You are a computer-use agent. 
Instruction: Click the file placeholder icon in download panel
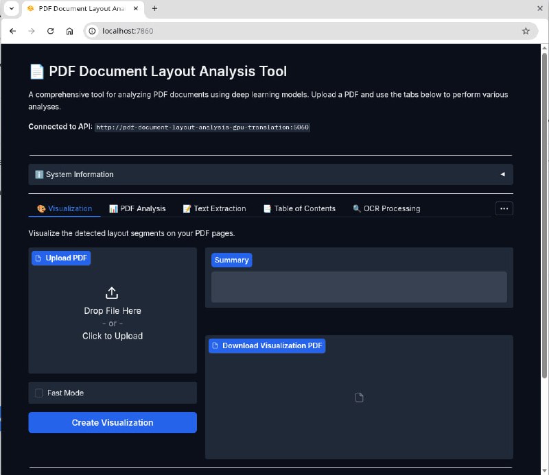(359, 398)
